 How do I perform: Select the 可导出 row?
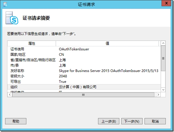pos(84,82)
